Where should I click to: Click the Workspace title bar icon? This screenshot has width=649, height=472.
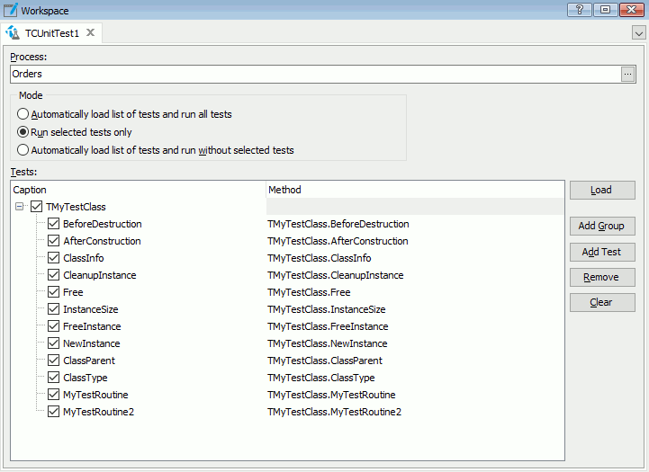pyautogui.click(x=10, y=10)
